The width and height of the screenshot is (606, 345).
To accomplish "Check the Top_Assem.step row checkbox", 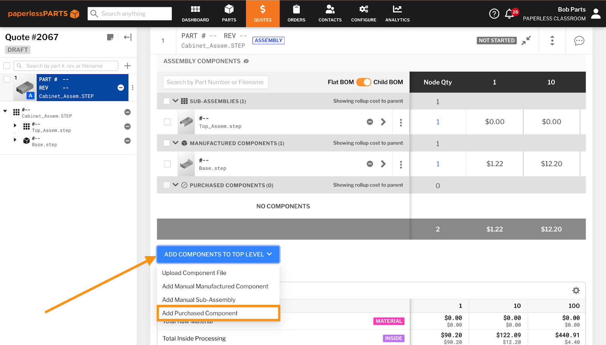I will pos(167,122).
